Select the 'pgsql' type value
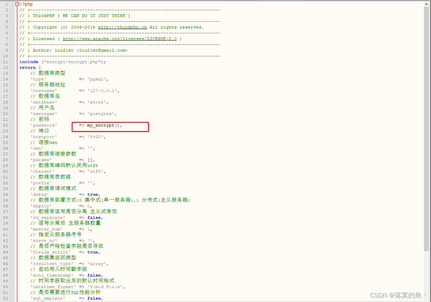The height and width of the screenshot is (302, 431). point(97,79)
